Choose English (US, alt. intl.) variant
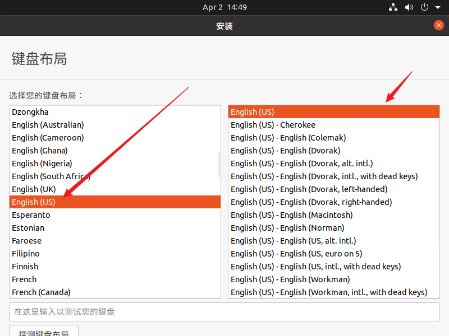This screenshot has width=449, height=336. 334,241
